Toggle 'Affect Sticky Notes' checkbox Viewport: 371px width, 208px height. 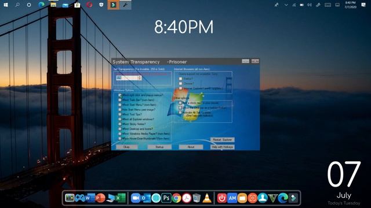(x=120, y=124)
